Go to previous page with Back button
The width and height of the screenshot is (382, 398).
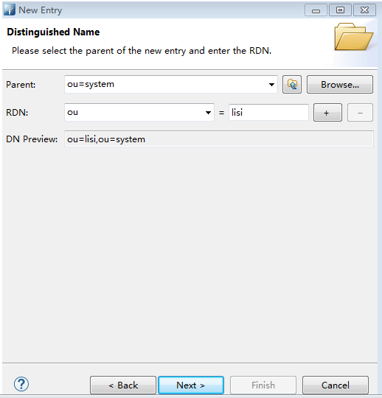point(123,385)
